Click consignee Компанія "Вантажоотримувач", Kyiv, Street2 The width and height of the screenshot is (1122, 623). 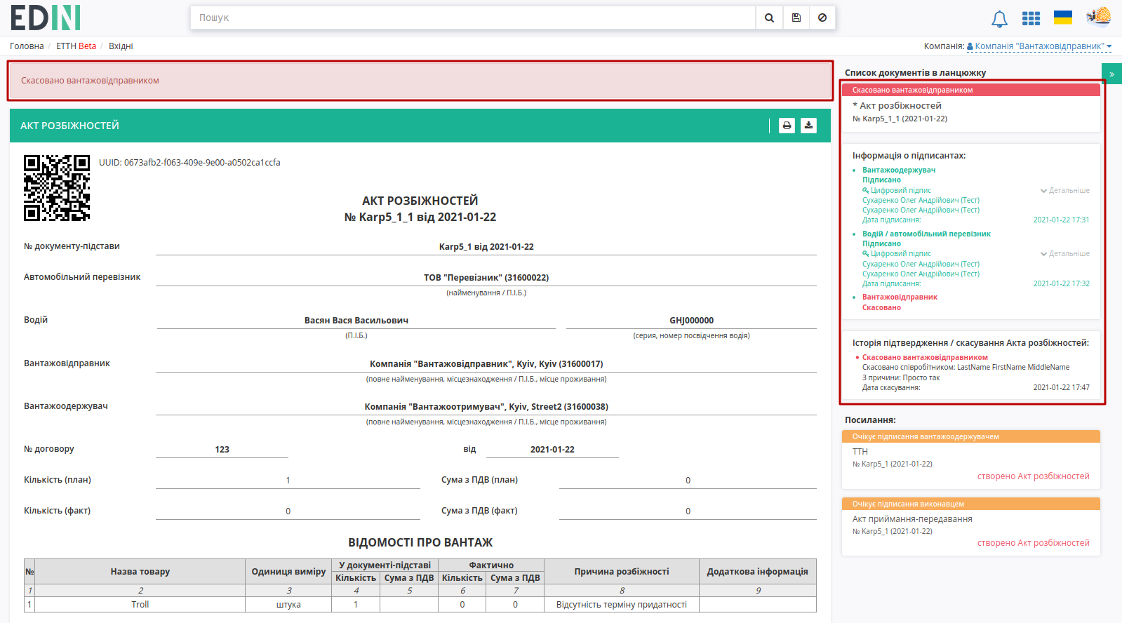(x=486, y=407)
